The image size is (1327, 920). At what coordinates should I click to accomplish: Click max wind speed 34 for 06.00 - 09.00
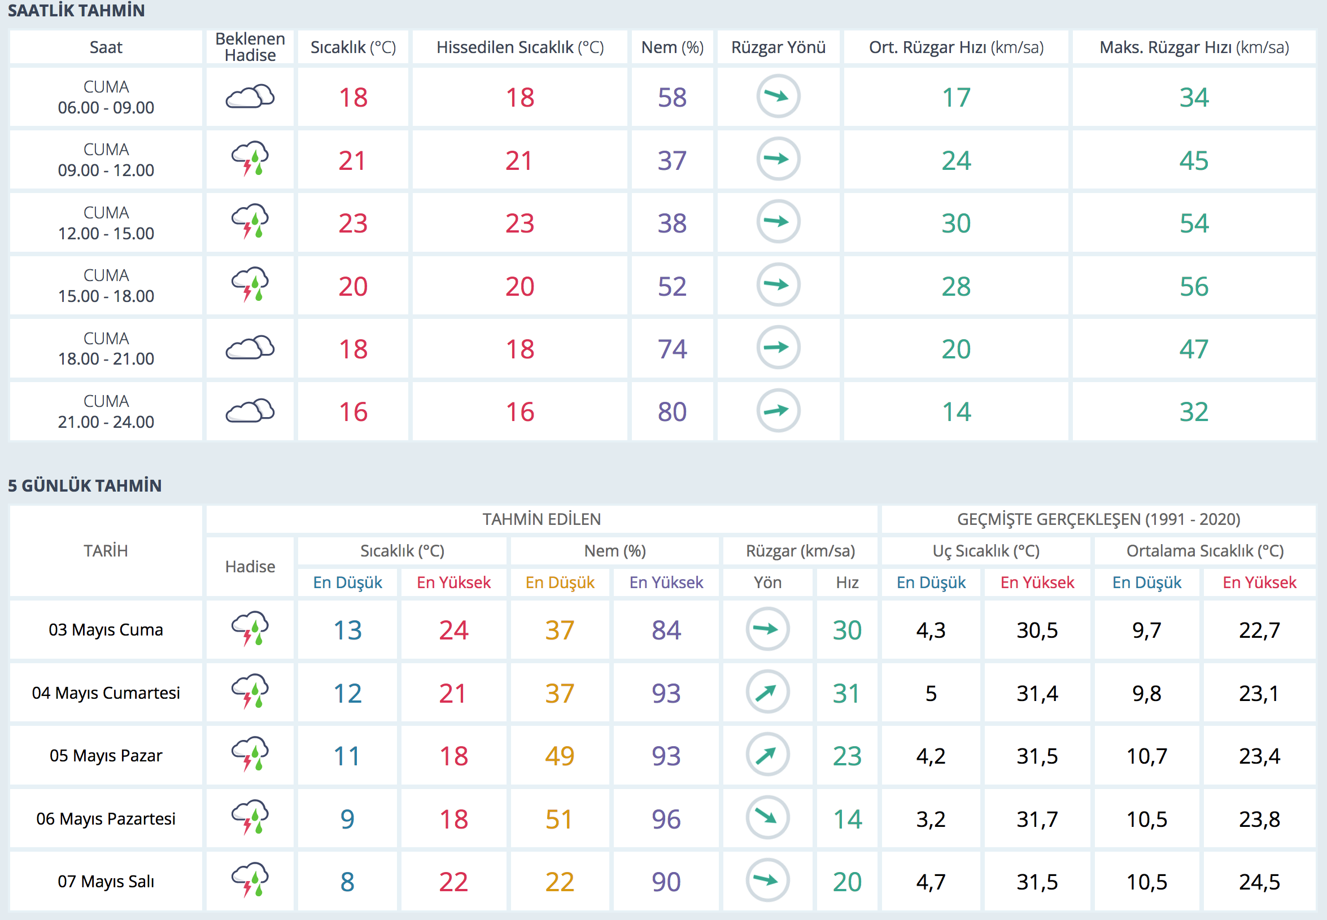point(1194,98)
